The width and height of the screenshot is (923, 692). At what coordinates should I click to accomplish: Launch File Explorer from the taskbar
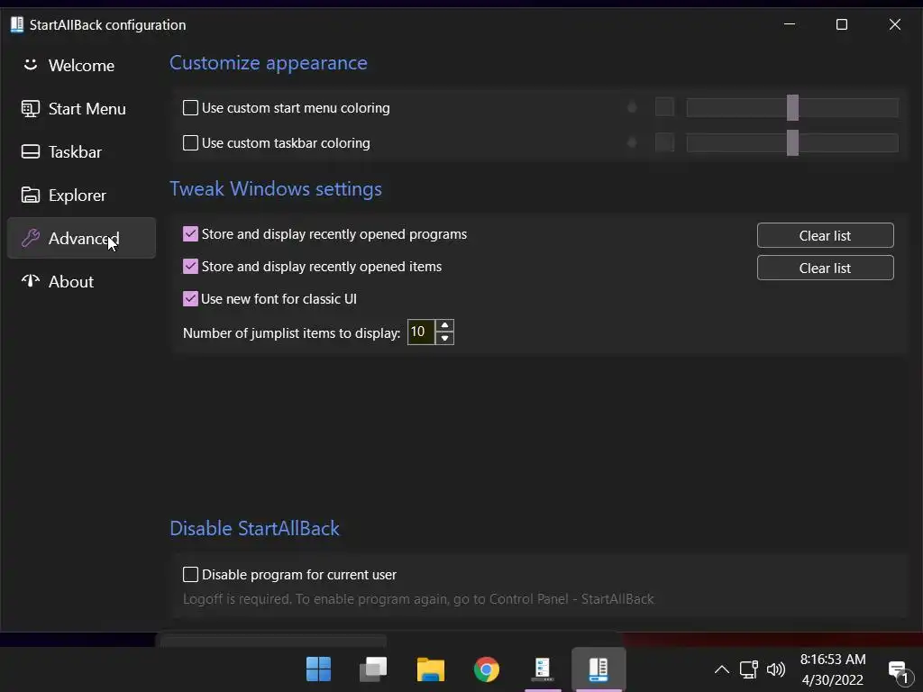click(x=430, y=669)
